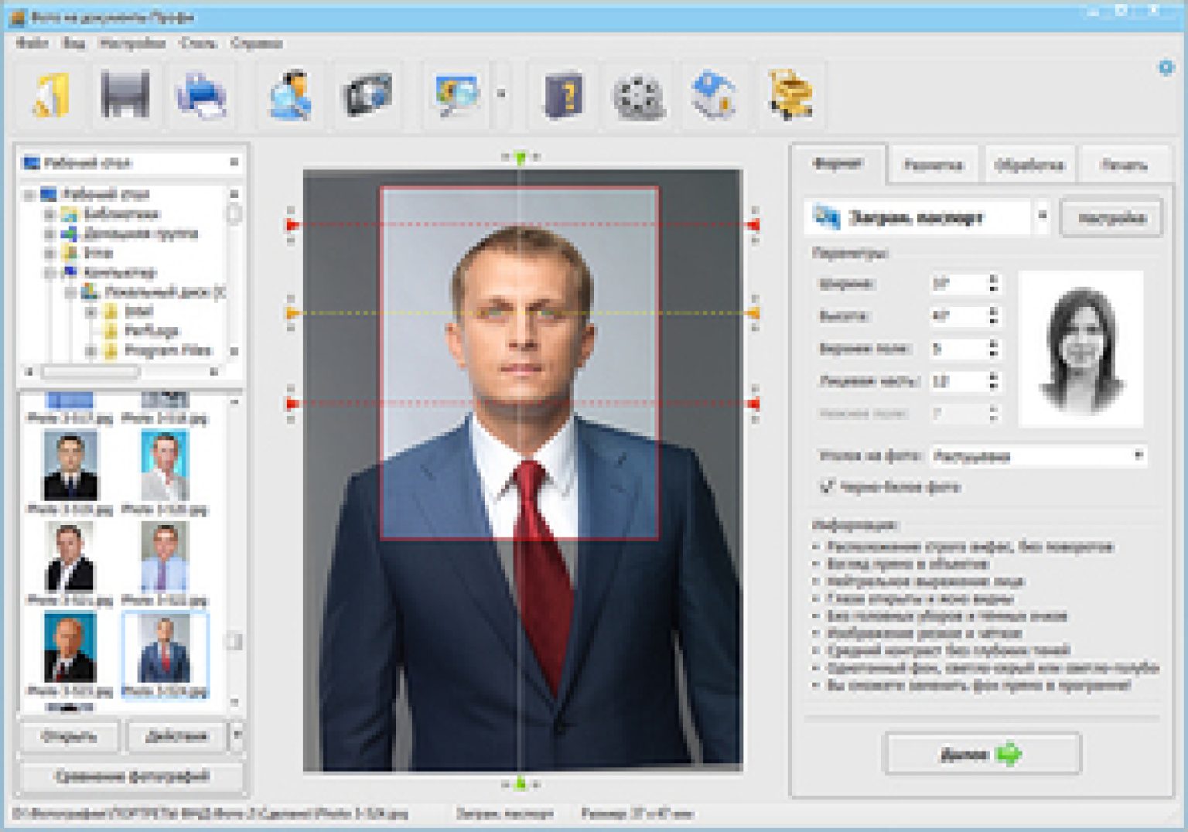Click the yellow eye-line marker on left
1188x832 pixels.
pyautogui.click(x=292, y=313)
